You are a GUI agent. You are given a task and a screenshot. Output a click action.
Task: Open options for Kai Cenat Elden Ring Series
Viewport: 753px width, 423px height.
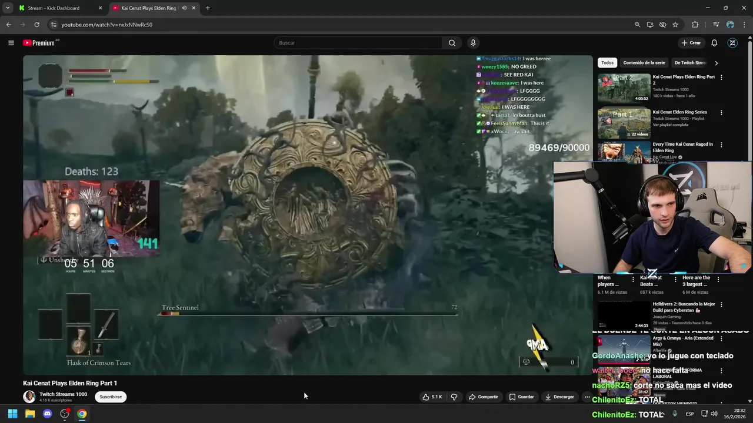click(x=721, y=112)
